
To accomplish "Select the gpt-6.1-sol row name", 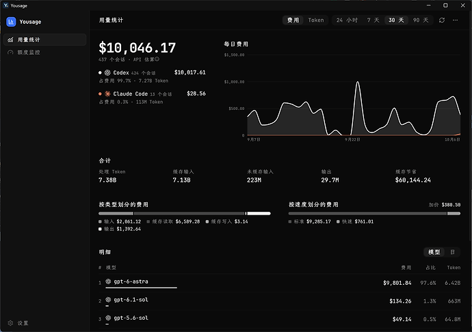I will point(131,299).
